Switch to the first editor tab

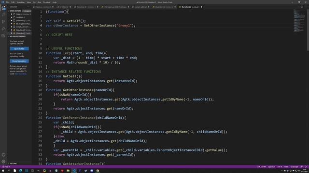pos(43,7)
